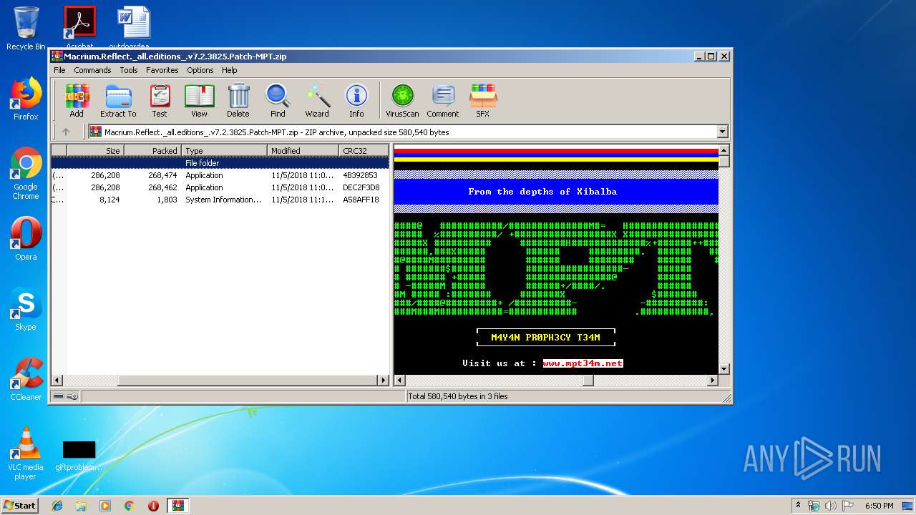Open the Tools menu

(129, 70)
